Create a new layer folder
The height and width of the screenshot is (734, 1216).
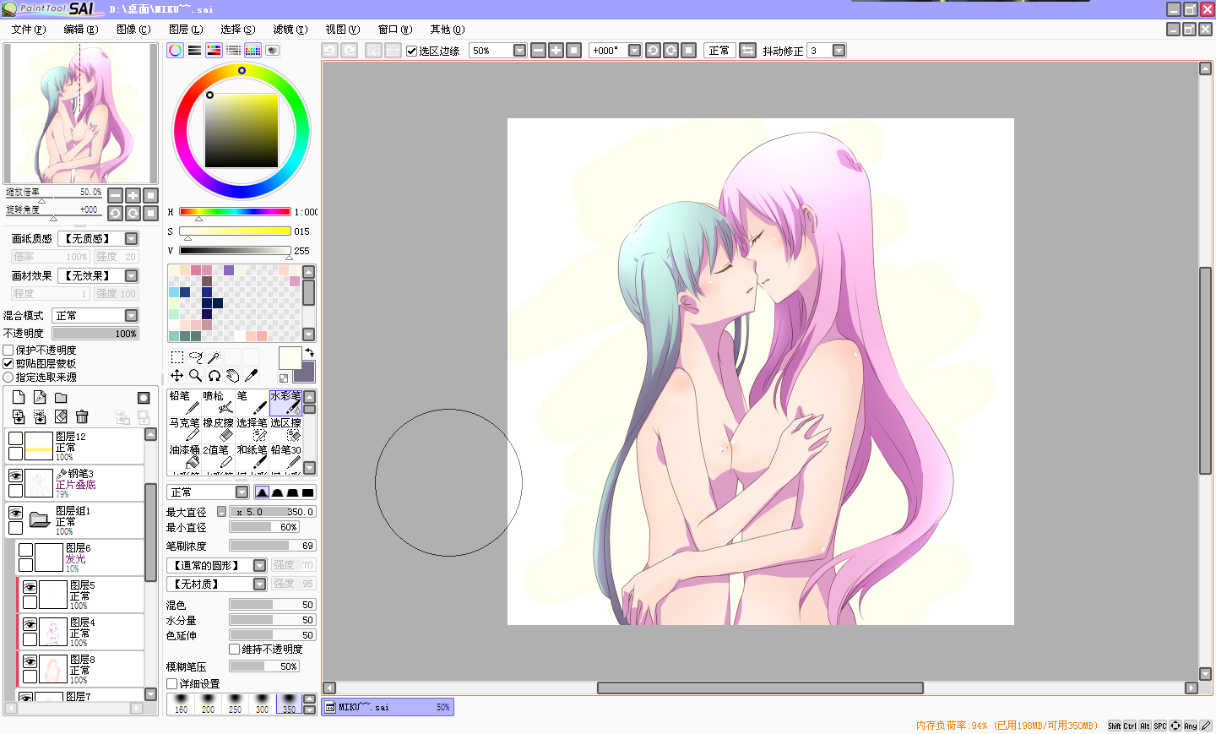(61, 398)
